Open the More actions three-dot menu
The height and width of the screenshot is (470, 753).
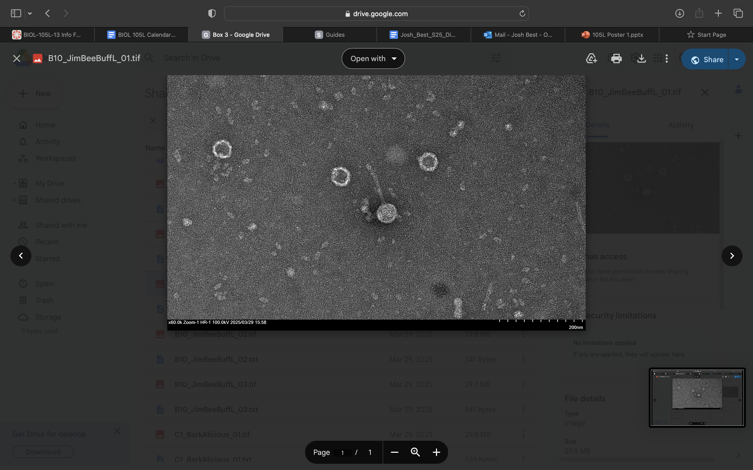click(666, 58)
